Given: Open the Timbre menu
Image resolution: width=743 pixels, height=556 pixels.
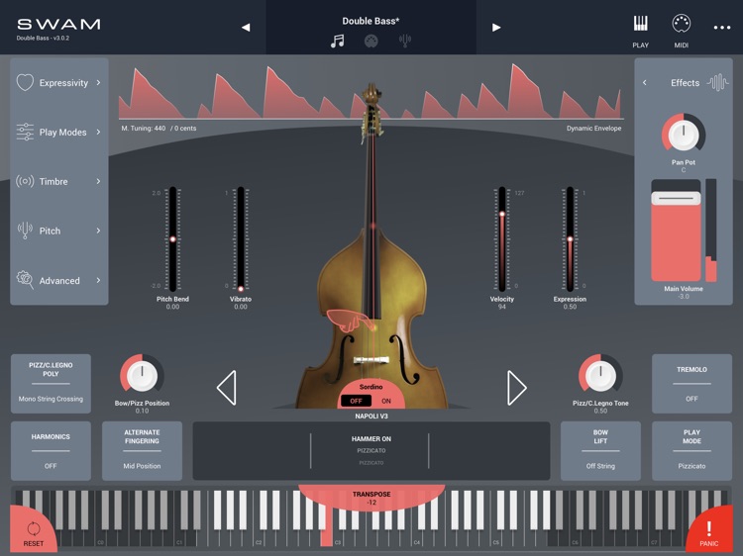Looking at the screenshot, I should coord(59,181).
